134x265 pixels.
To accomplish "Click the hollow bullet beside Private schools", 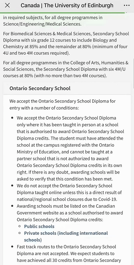I will [x=20, y=233].
